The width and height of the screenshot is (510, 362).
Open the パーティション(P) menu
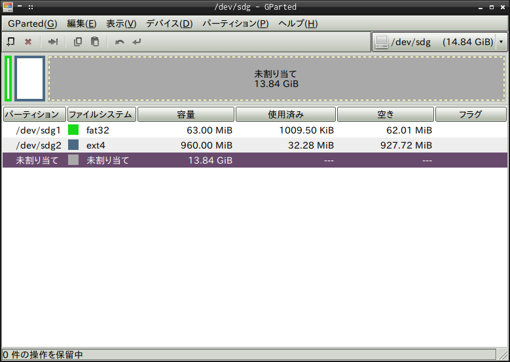(236, 24)
